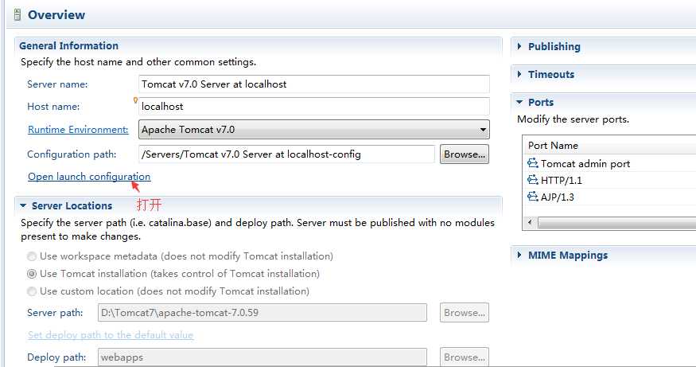Click the Deploy path webapps field
The image size is (696, 367).
(x=262, y=357)
